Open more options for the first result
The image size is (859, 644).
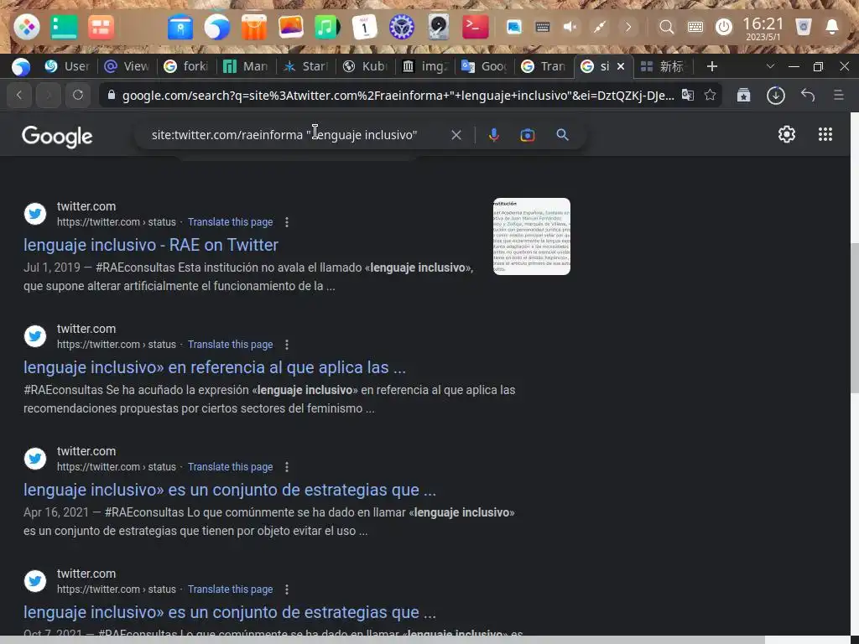[287, 221]
